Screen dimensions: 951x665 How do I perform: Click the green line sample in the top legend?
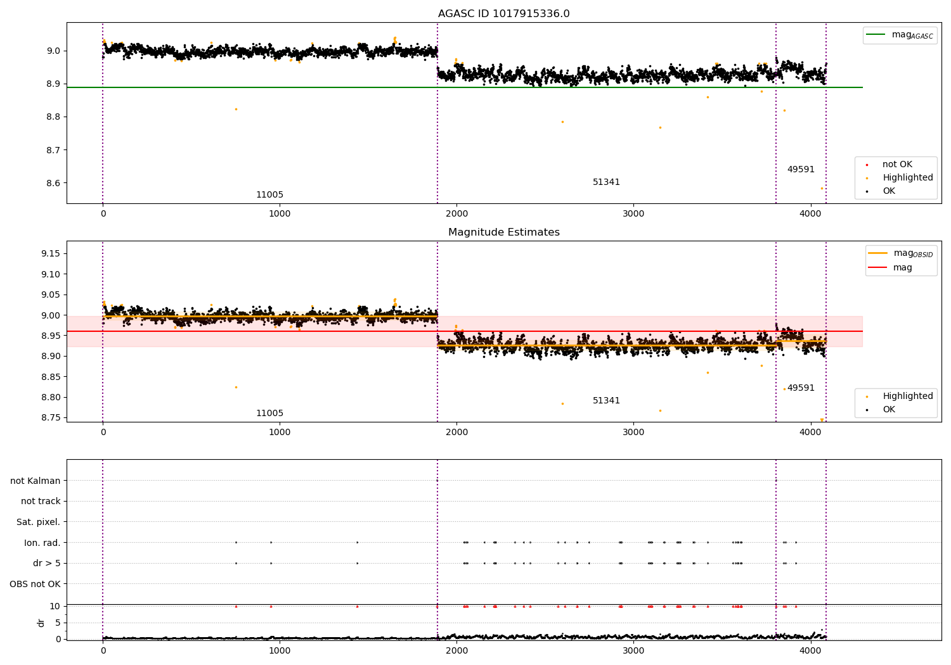pos(876,35)
